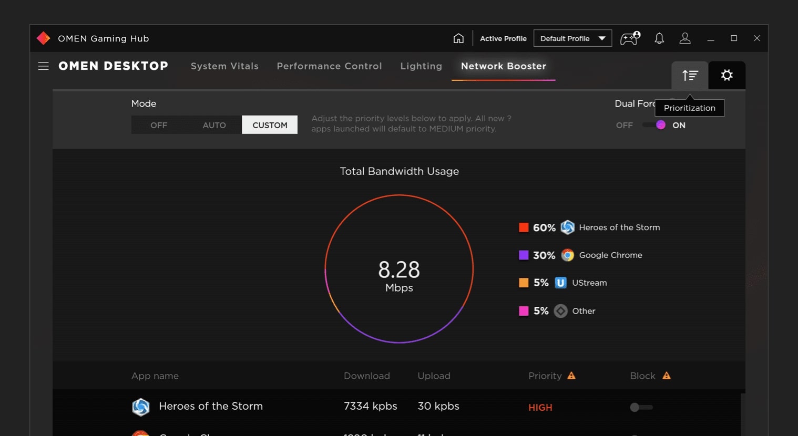Click the red Heroes of the Storm swatch

pyautogui.click(x=524, y=227)
